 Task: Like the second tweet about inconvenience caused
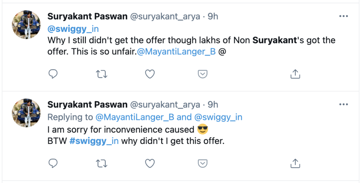[150, 163]
